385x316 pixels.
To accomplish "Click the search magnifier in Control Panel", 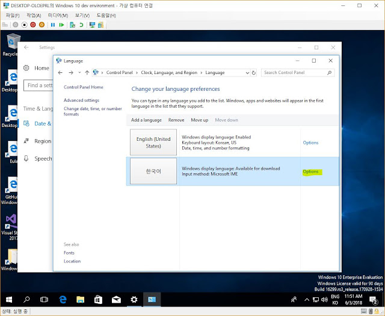I will 330,72.
